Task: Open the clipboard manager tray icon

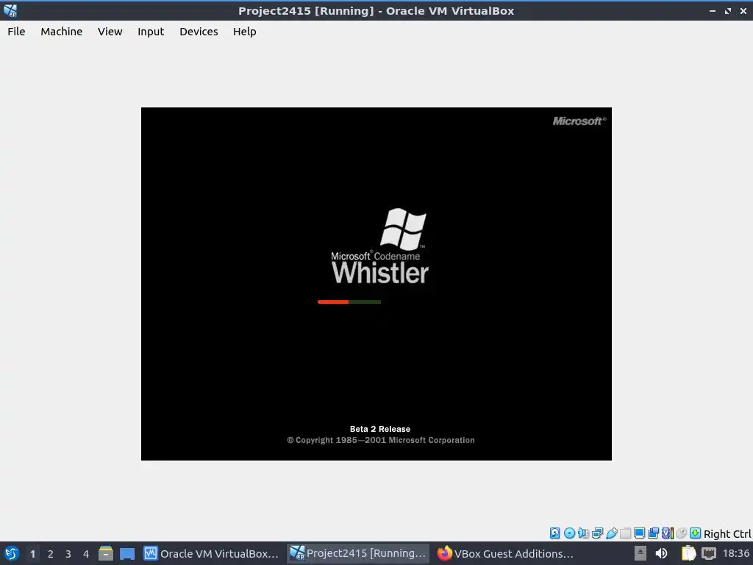Action: point(688,553)
